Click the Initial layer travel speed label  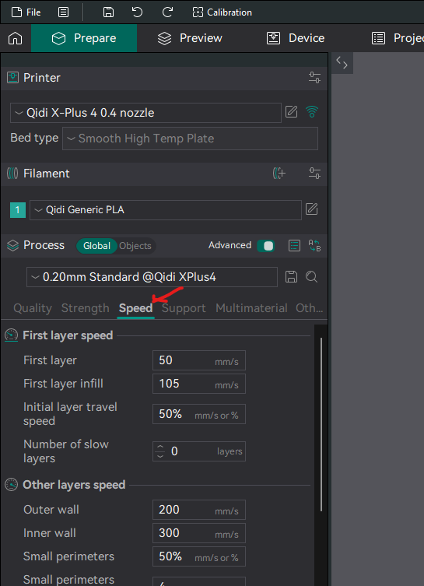pyautogui.click(x=70, y=414)
